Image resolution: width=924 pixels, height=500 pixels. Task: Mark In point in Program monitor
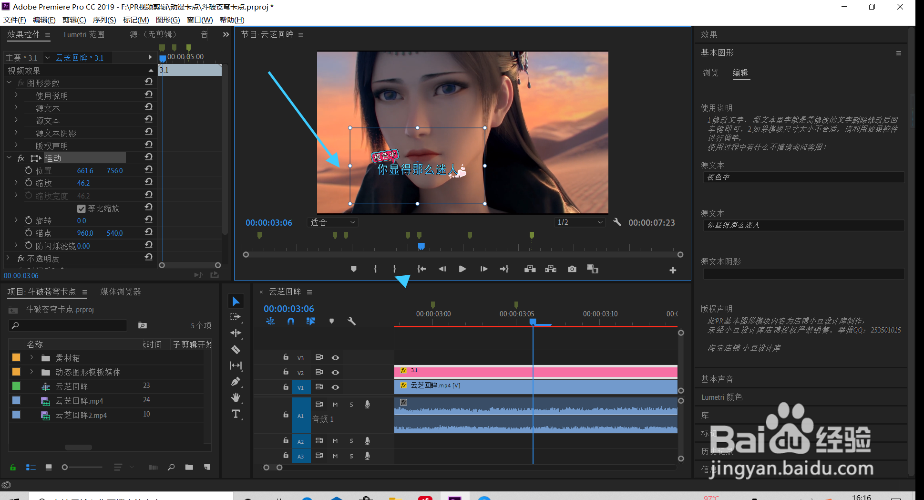(x=375, y=269)
